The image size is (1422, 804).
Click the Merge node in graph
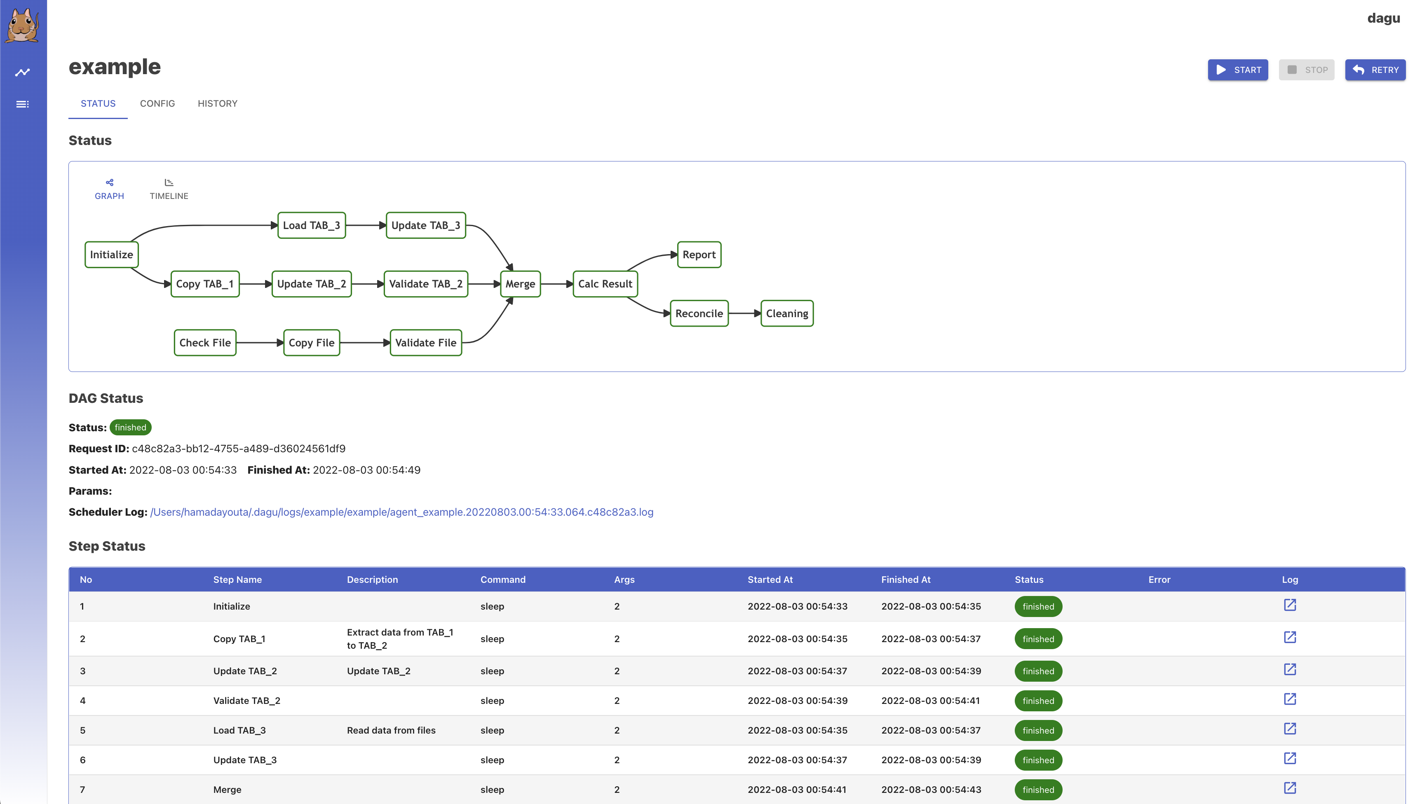pyautogui.click(x=520, y=284)
